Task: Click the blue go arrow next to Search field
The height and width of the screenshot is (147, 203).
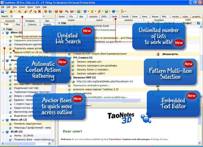Action: pyautogui.click(x=44, y=16)
